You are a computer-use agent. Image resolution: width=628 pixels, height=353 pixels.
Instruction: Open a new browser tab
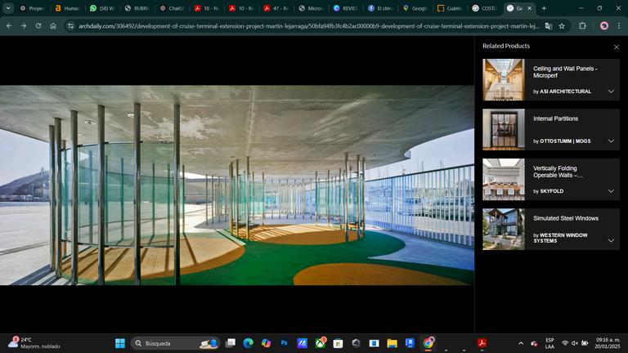(x=544, y=8)
